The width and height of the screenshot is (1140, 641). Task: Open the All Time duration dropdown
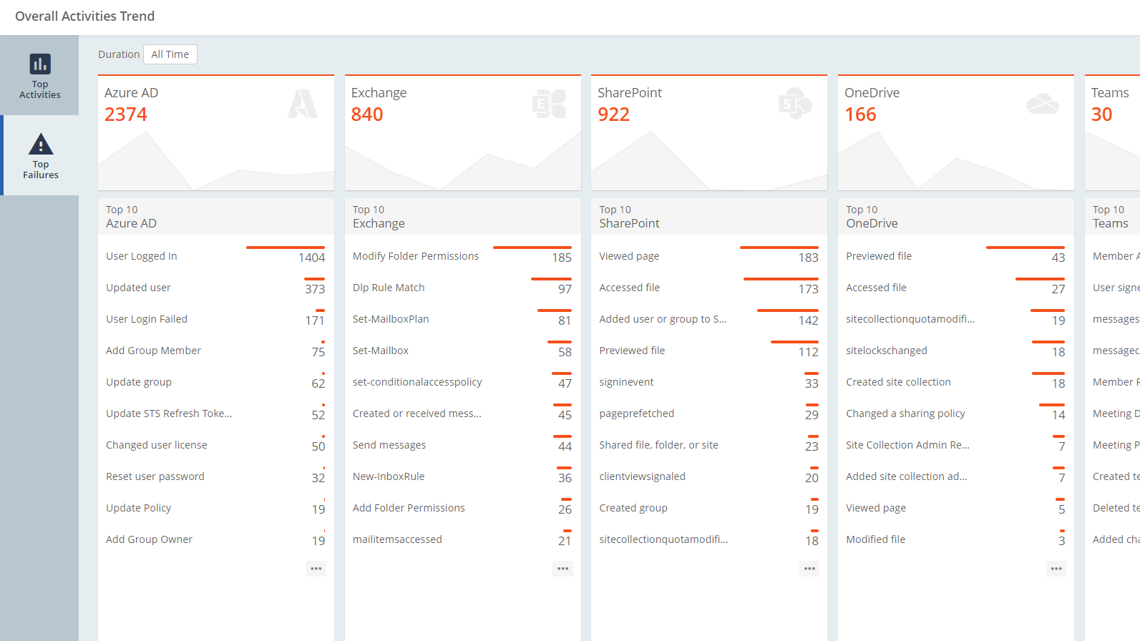click(x=170, y=54)
